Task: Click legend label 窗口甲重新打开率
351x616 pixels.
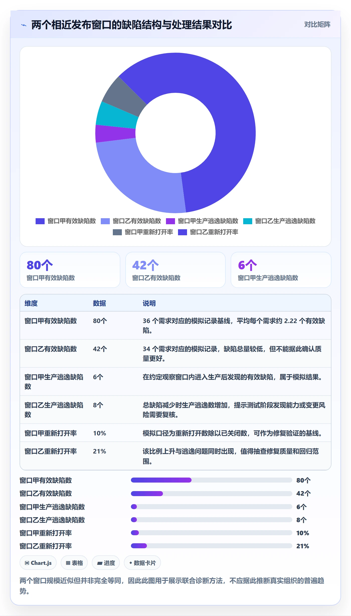Action: 149,232
